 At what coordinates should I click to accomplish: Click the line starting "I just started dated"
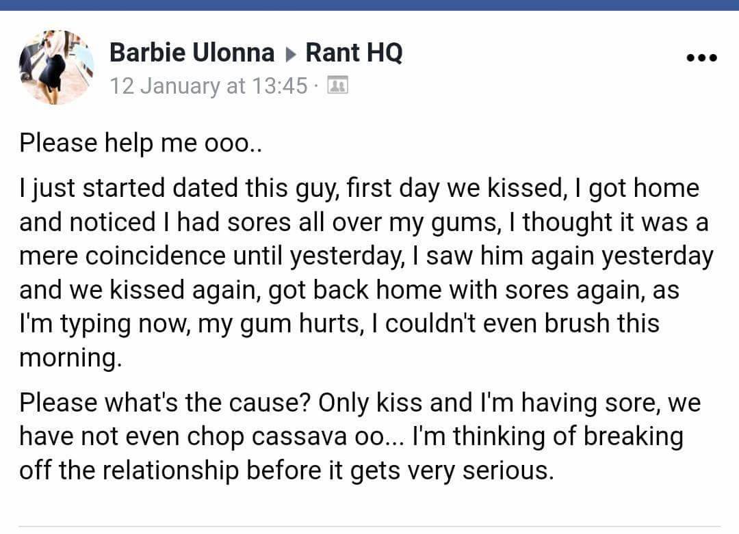pos(359,187)
